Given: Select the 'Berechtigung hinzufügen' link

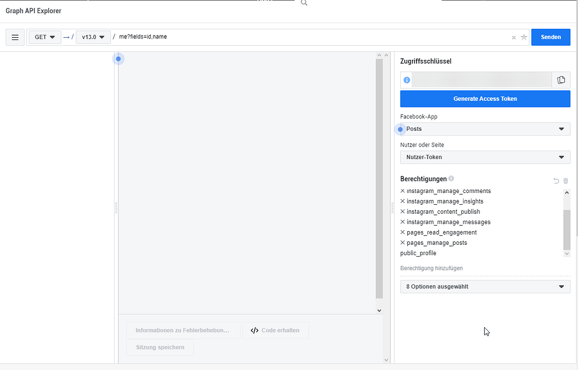Looking at the screenshot, I should pyautogui.click(x=430, y=268).
